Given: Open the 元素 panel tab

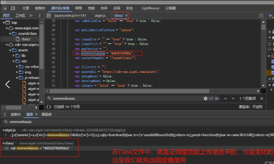Looking at the screenshot, I should click(x=26, y=8).
